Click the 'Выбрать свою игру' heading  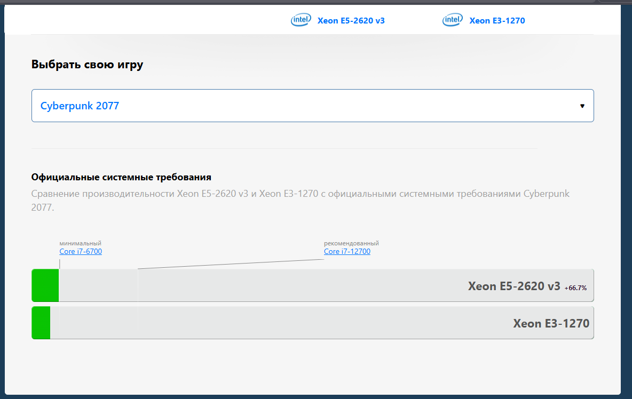(87, 65)
